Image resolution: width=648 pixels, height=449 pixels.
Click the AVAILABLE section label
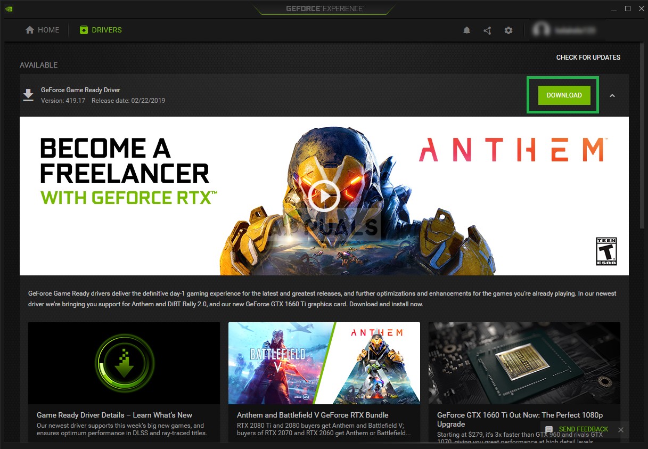point(39,65)
